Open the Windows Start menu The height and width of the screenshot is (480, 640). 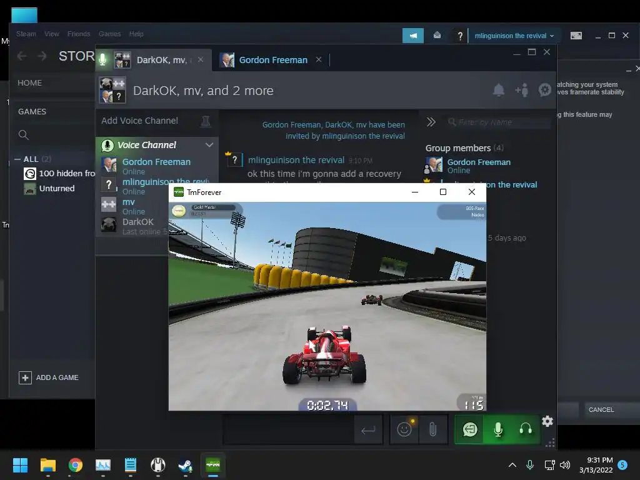point(20,465)
